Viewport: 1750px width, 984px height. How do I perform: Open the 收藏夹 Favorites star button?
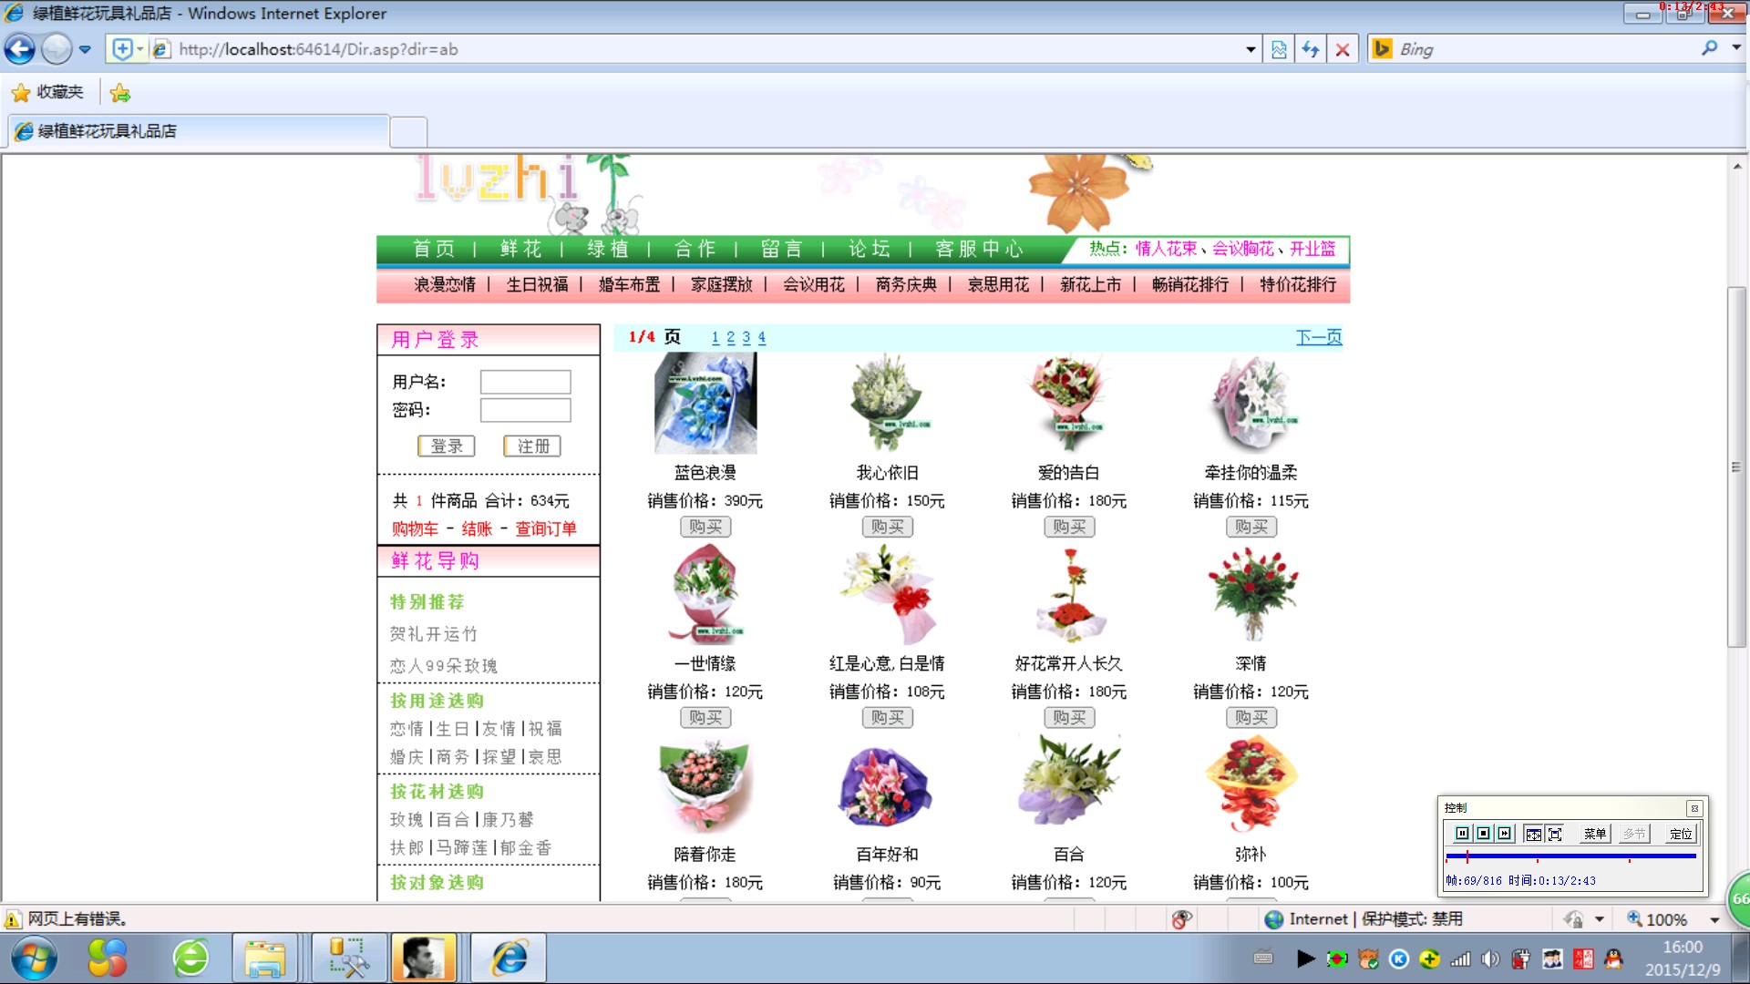pos(47,92)
